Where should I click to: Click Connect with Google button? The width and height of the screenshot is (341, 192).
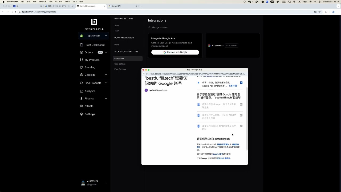coord(175,52)
